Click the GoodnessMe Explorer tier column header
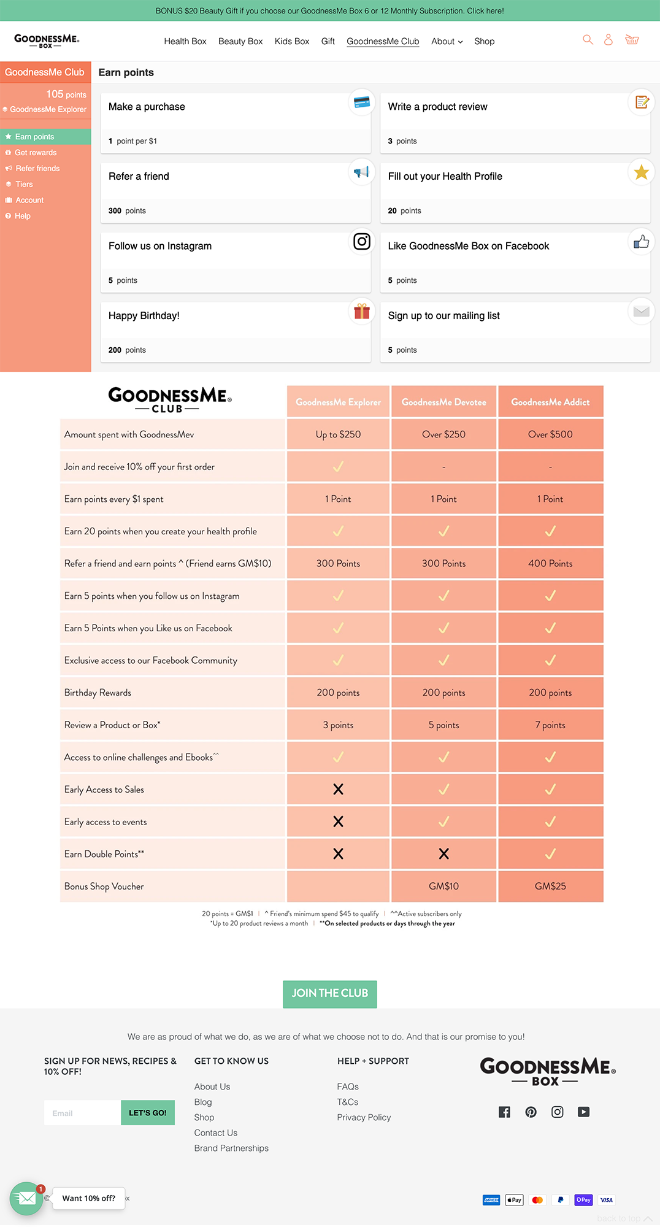 coord(338,402)
